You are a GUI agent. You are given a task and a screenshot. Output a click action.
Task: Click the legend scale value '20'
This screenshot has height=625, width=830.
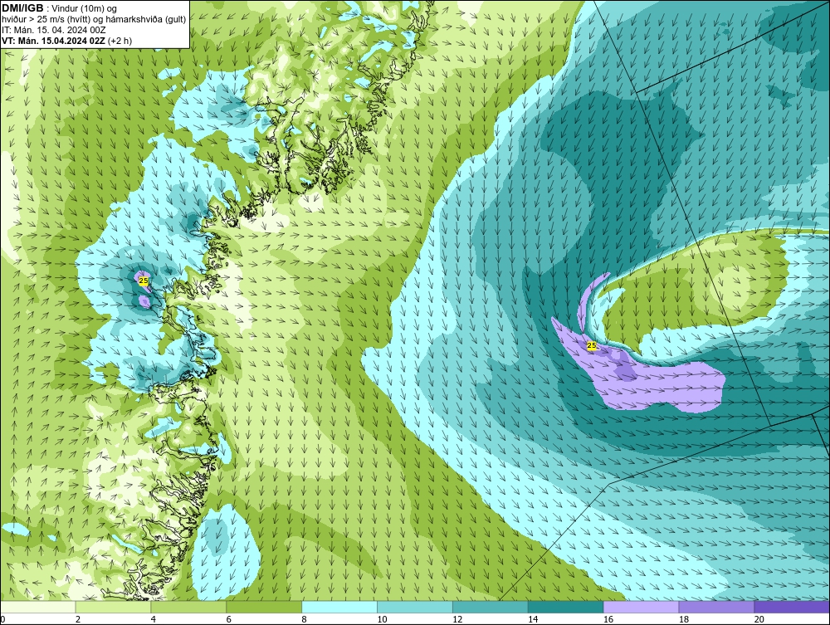point(759,619)
